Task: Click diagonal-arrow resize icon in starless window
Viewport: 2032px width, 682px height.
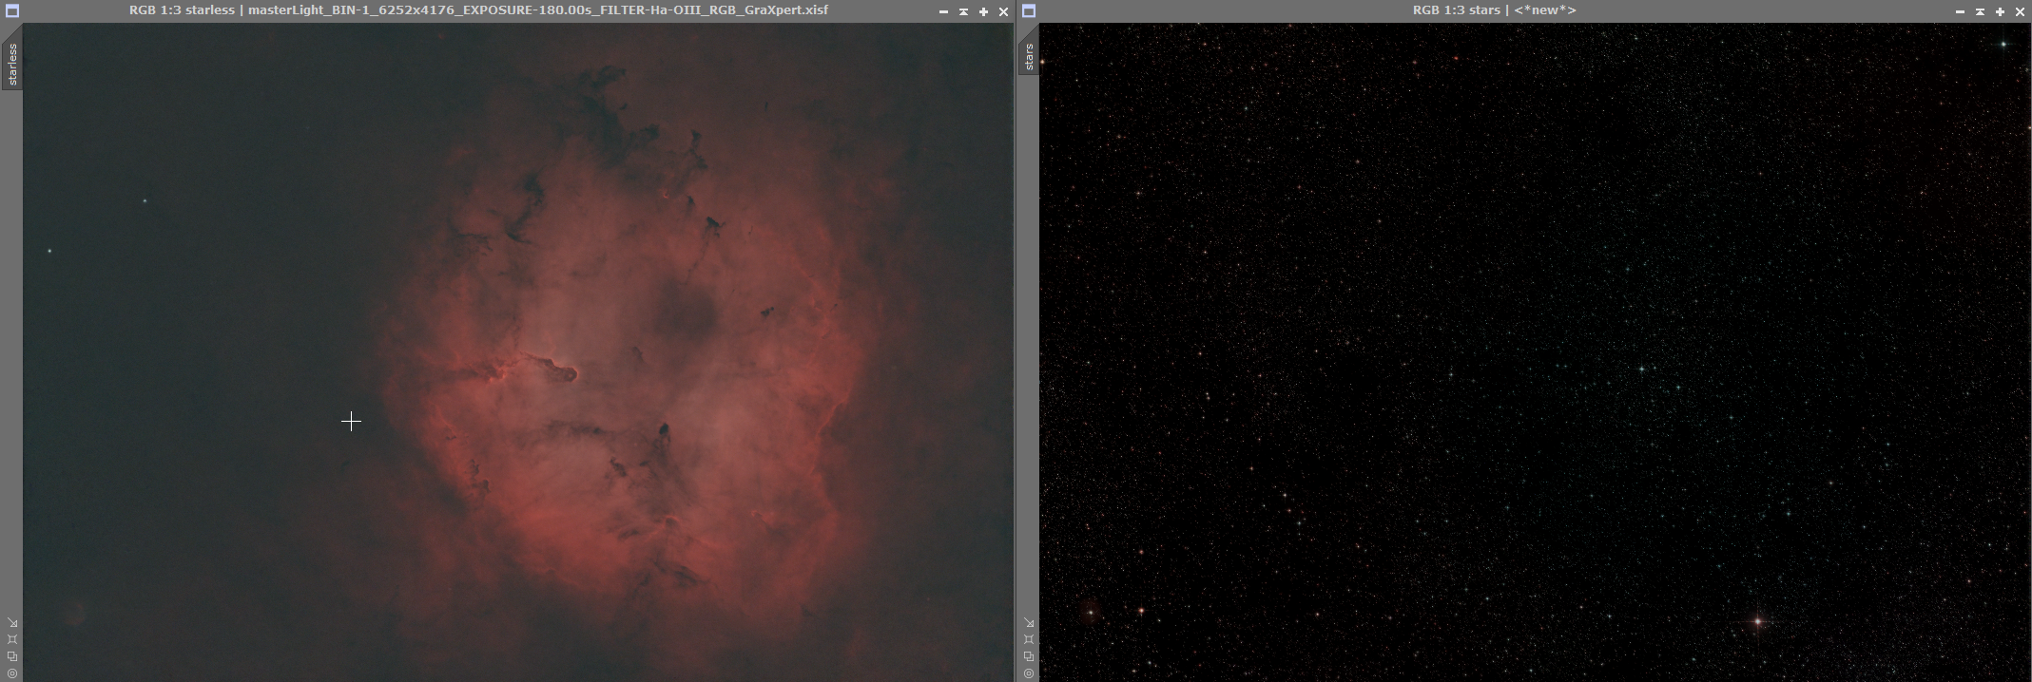Action: click(x=12, y=623)
